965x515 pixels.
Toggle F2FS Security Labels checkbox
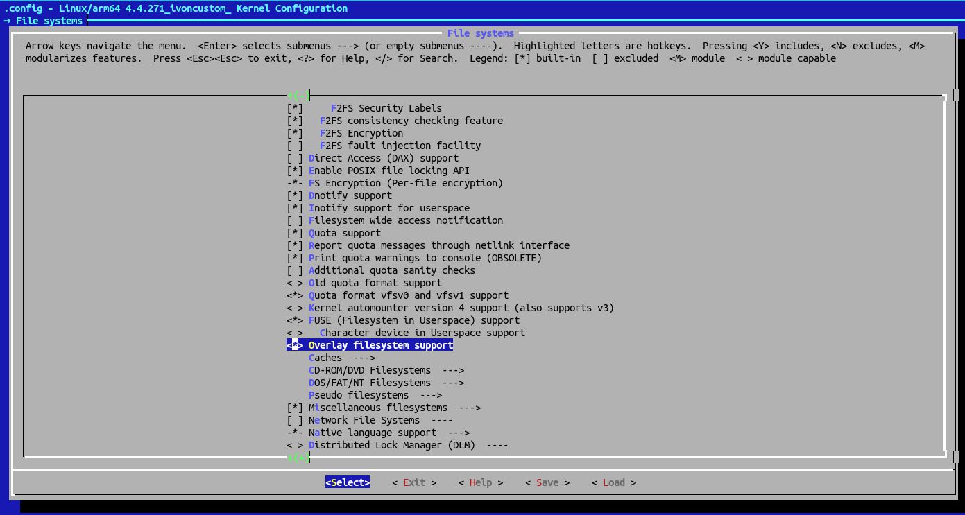296,108
